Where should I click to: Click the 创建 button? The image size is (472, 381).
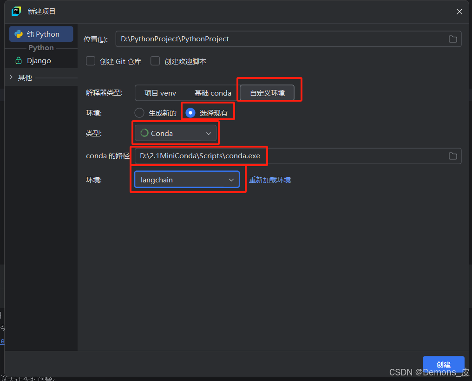coord(443,365)
